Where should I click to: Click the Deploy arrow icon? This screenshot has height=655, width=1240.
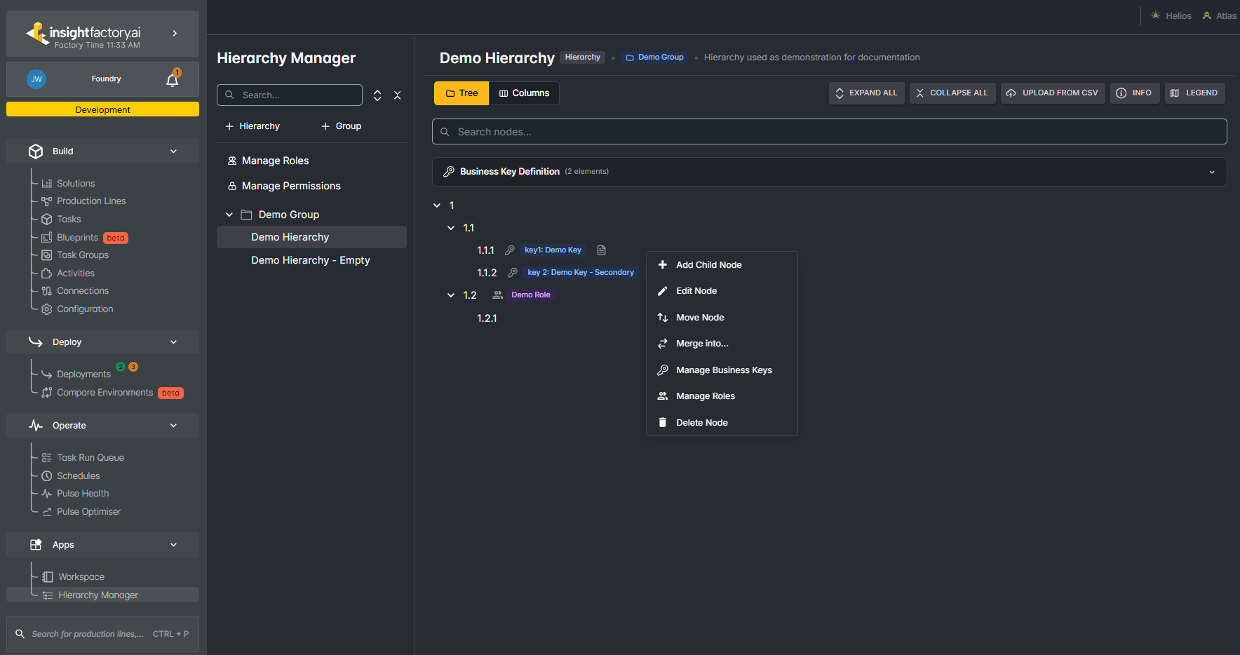36,342
